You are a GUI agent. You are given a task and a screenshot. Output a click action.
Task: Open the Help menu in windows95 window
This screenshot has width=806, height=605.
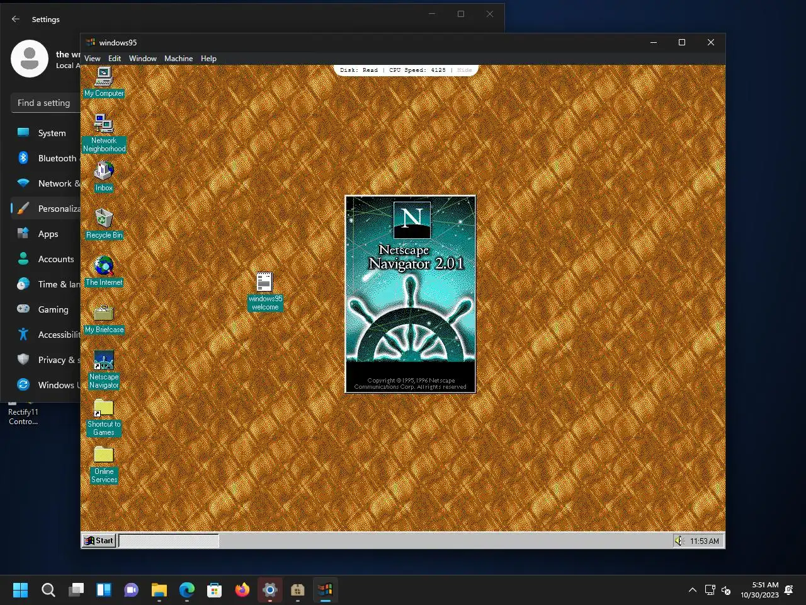click(x=208, y=59)
